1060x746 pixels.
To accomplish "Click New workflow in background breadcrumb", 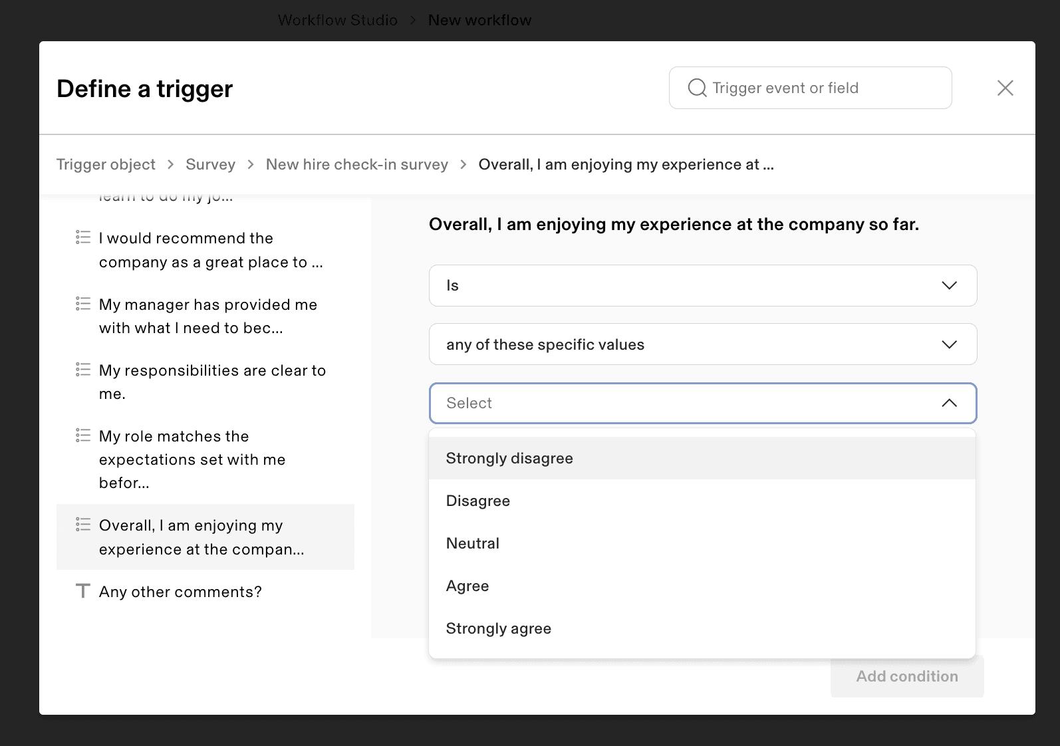I will click(479, 20).
